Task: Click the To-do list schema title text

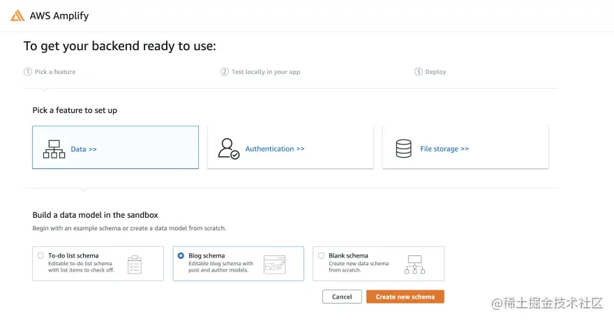Action: point(73,255)
